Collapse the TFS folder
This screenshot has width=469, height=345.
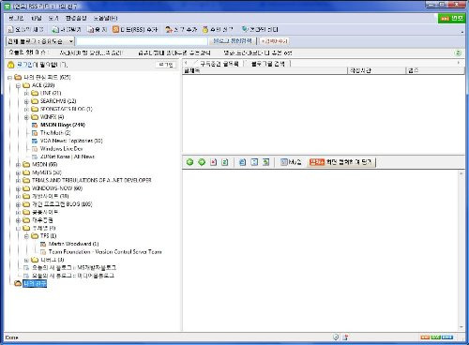click(x=26, y=236)
